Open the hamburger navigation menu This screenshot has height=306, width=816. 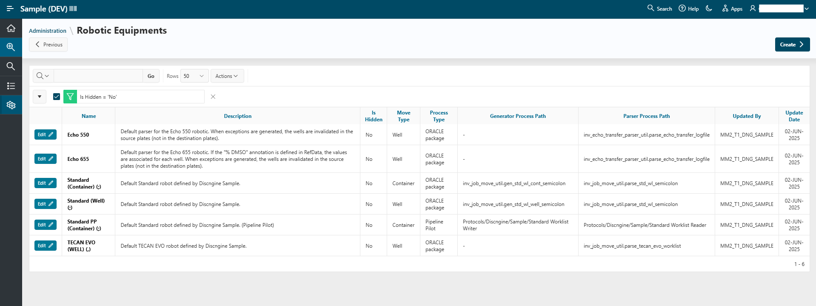pyautogui.click(x=10, y=9)
